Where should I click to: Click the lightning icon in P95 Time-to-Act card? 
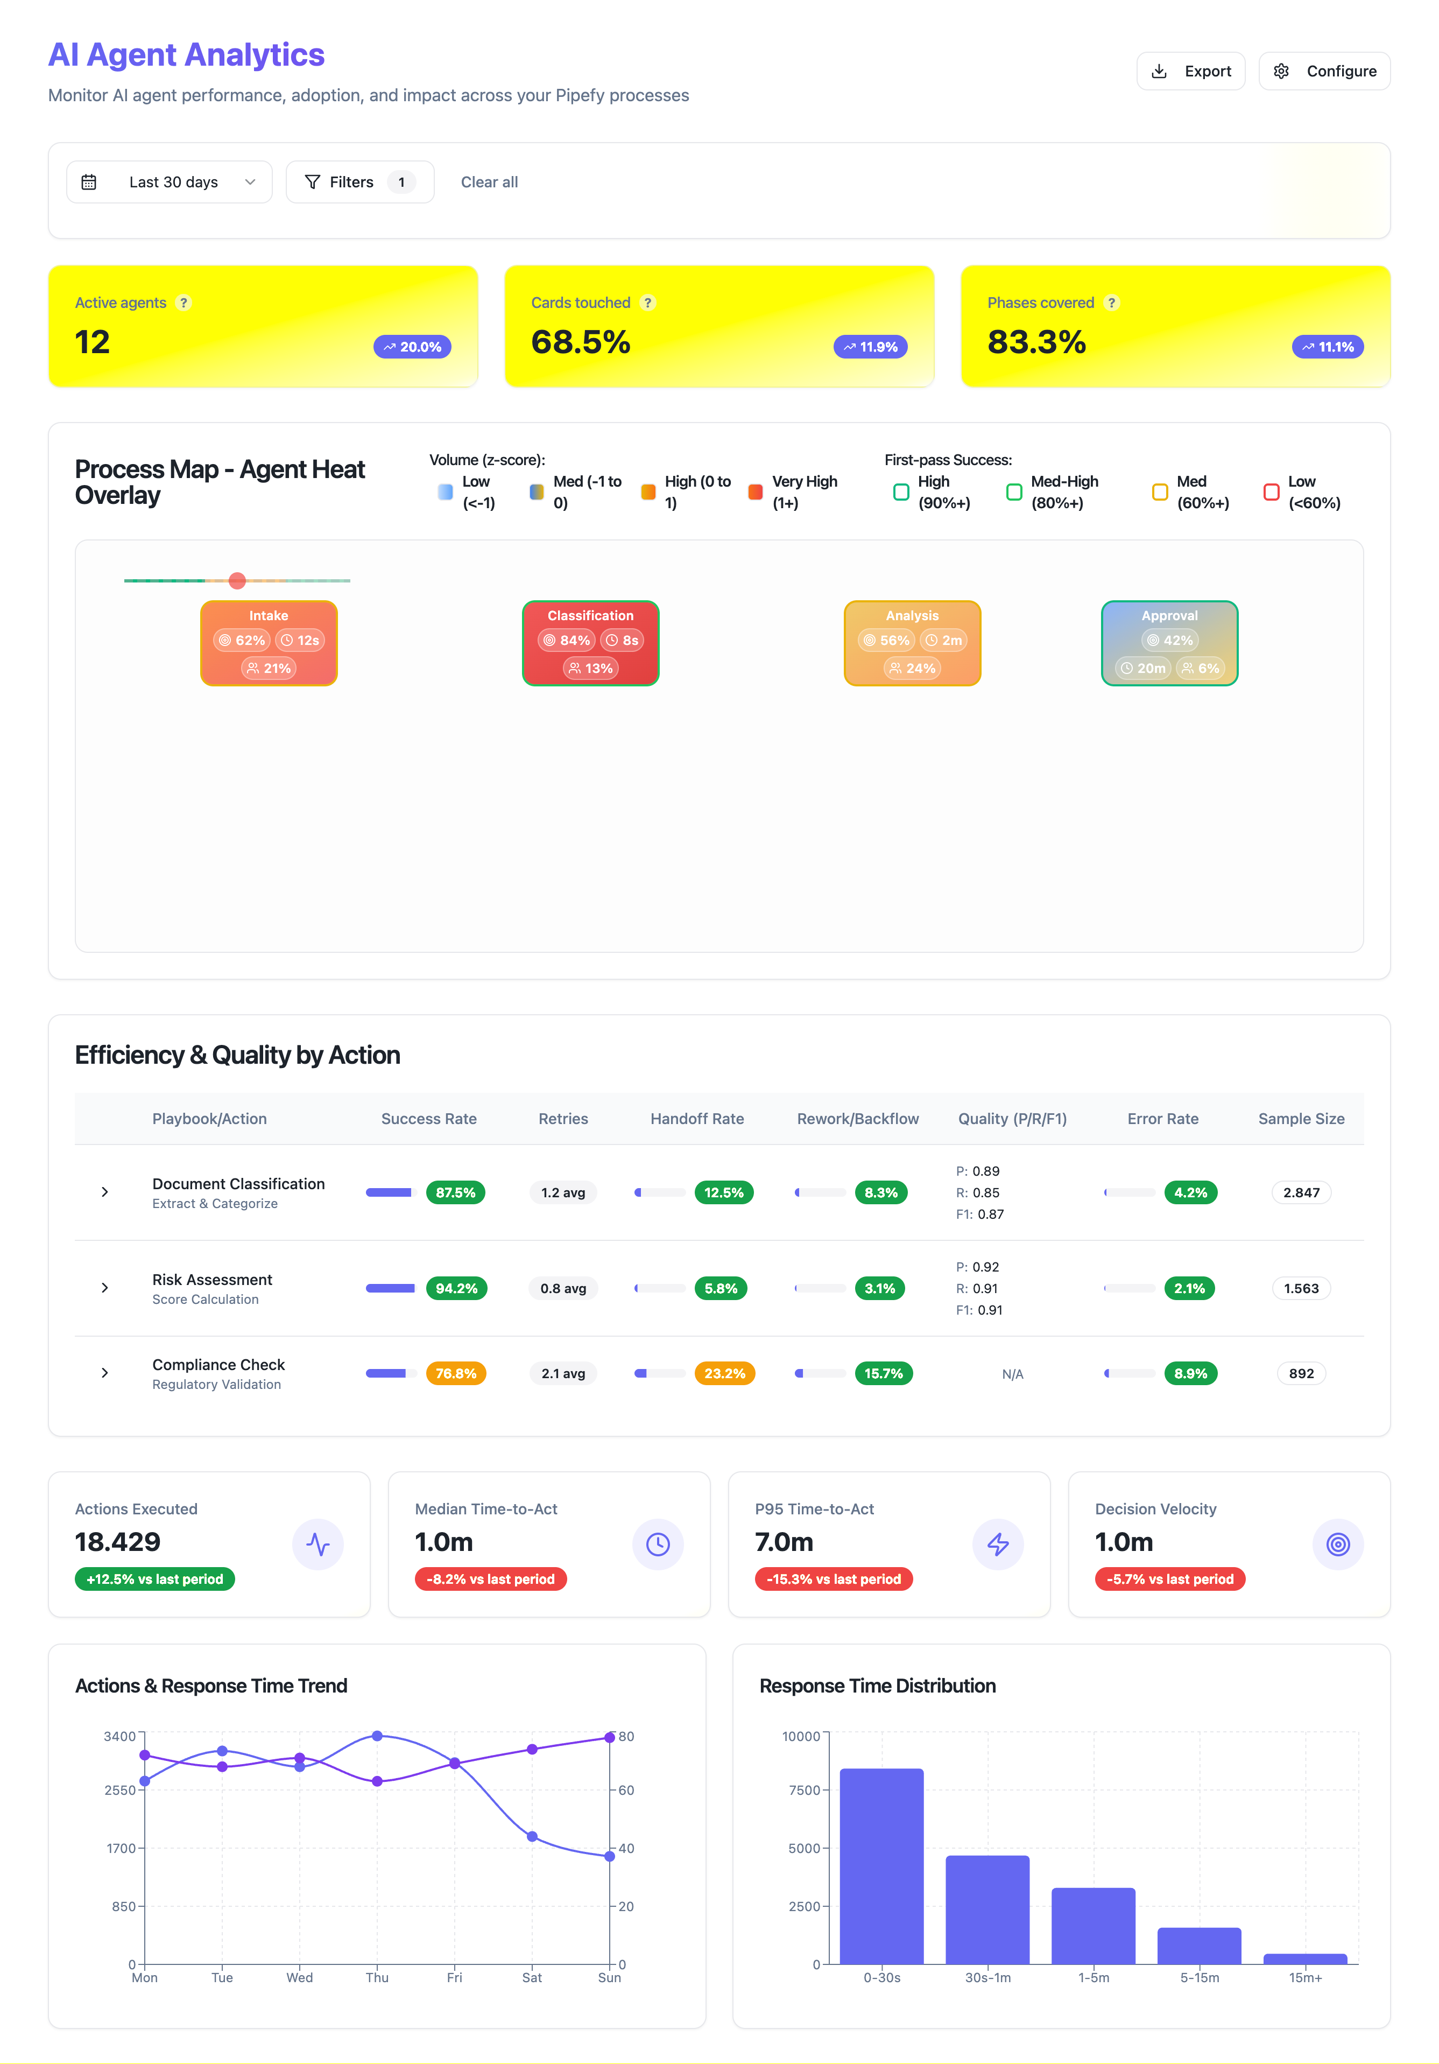click(x=998, y=1545)
